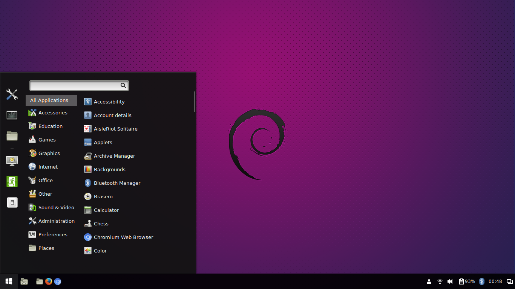Open System Settings from the sidebar
The image size is (515, 289).
click(x=12, y=94)
